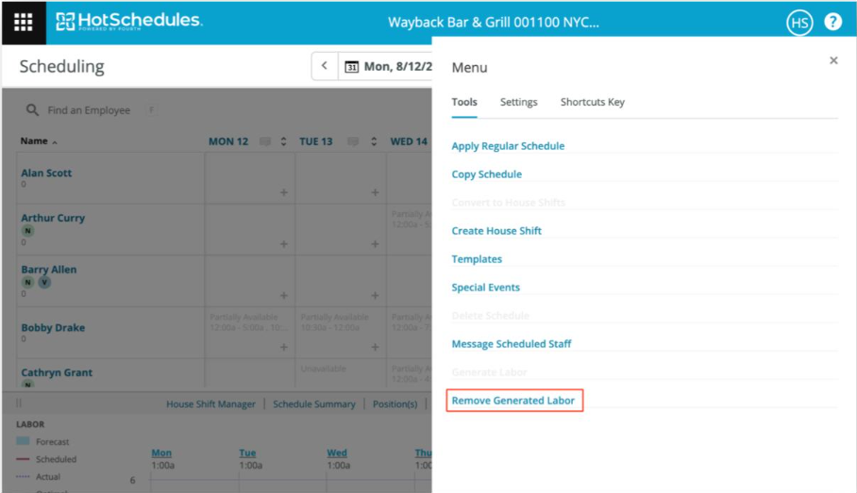
Task: Click Arthur Curry's N badge
Action: pos(27,231)
